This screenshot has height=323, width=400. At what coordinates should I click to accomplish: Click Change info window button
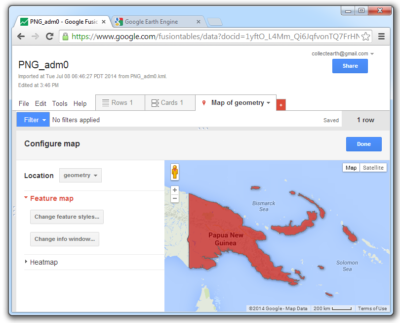click(x=65, y=239)
